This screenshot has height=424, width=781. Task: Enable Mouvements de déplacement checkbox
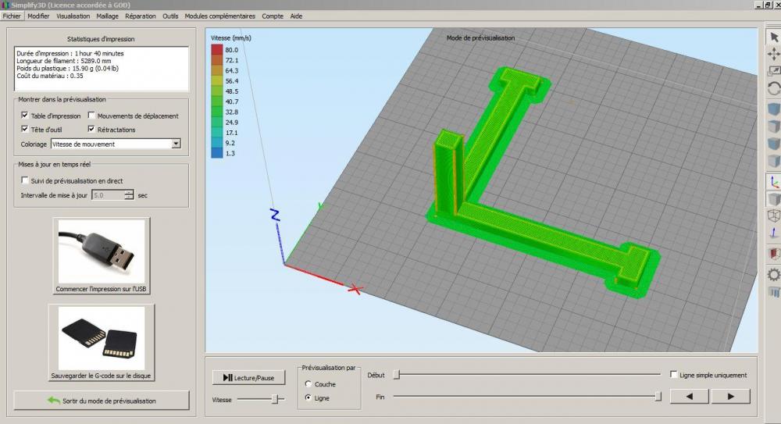pyautogui.click(x=91, y=115)
